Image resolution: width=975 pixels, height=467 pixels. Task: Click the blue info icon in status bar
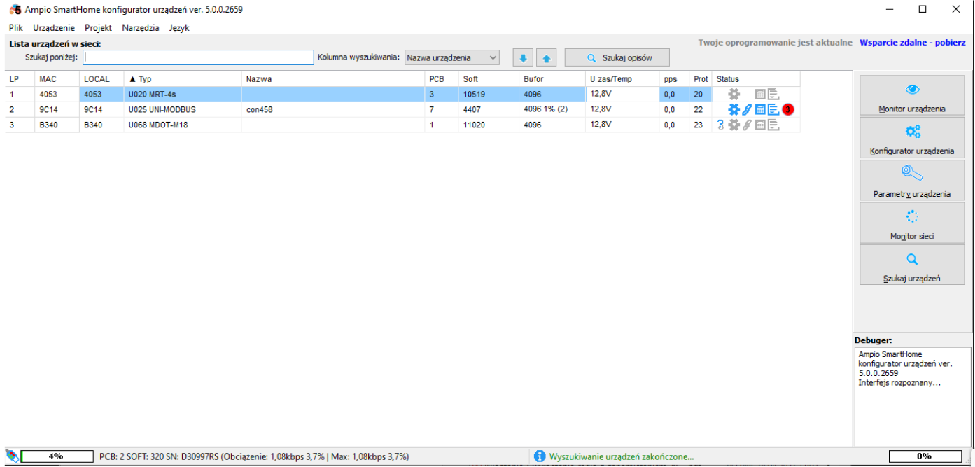(539, 456)
